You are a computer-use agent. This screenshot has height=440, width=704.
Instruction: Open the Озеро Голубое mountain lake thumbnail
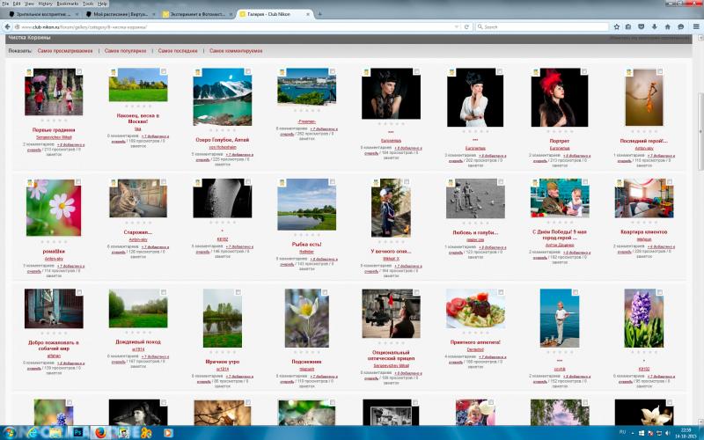pos(223,97)
